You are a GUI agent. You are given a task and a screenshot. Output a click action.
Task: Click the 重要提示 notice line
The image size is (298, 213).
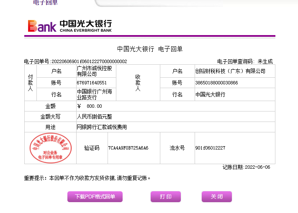[x=87, y=178]
